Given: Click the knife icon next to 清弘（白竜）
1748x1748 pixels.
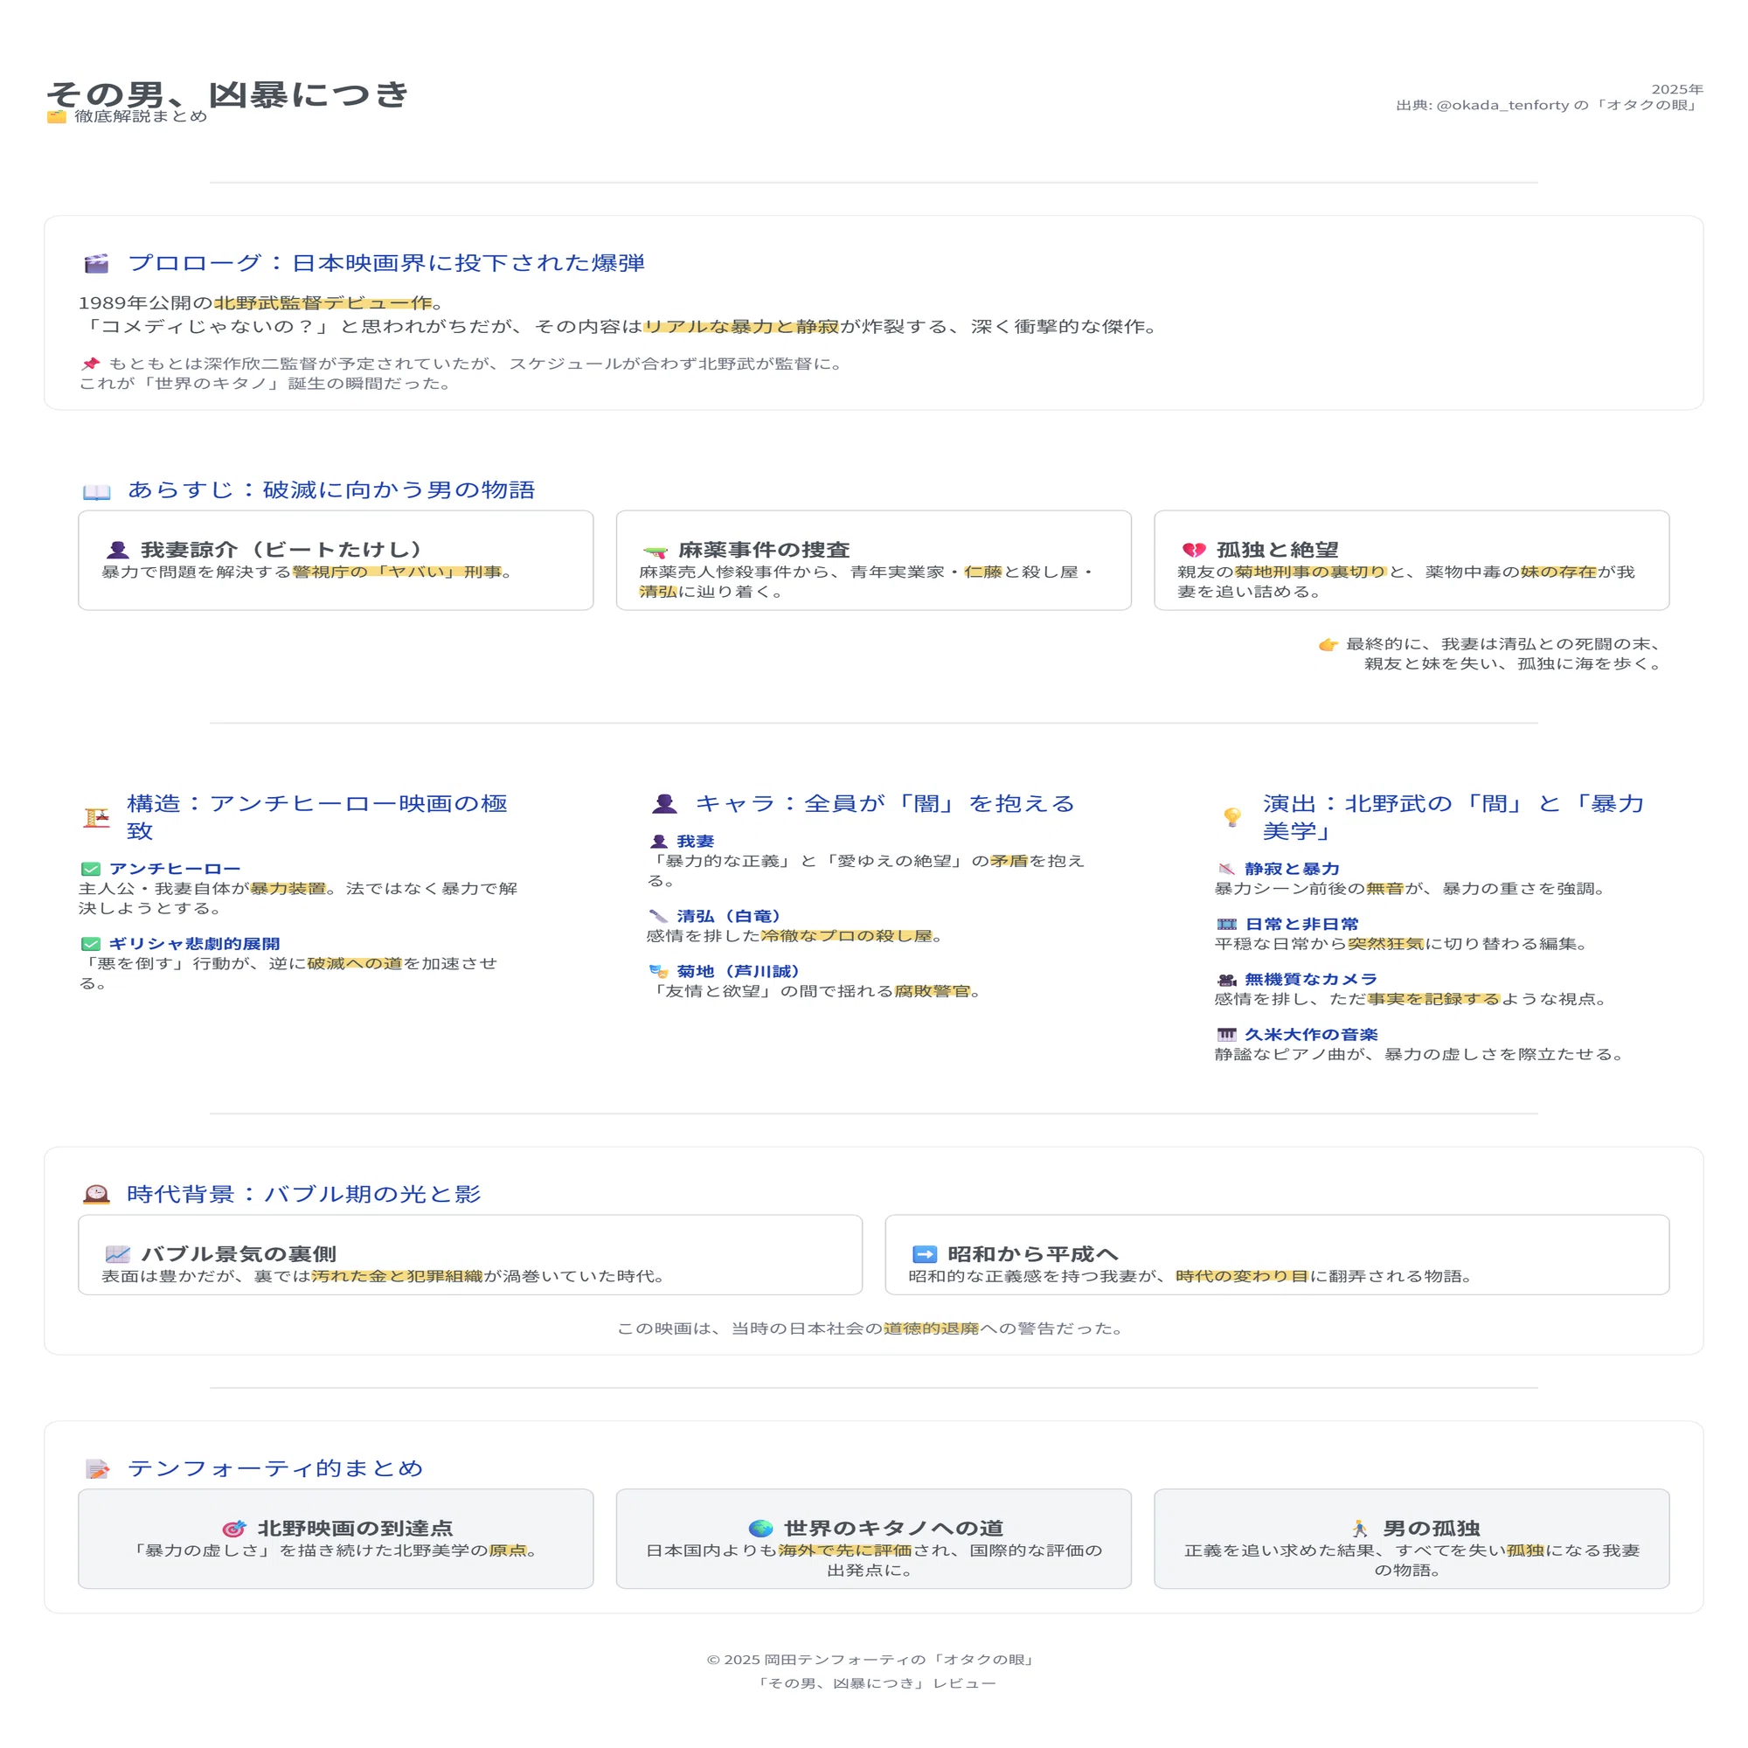Looking at the screenshot, I should tap(659, 917).
